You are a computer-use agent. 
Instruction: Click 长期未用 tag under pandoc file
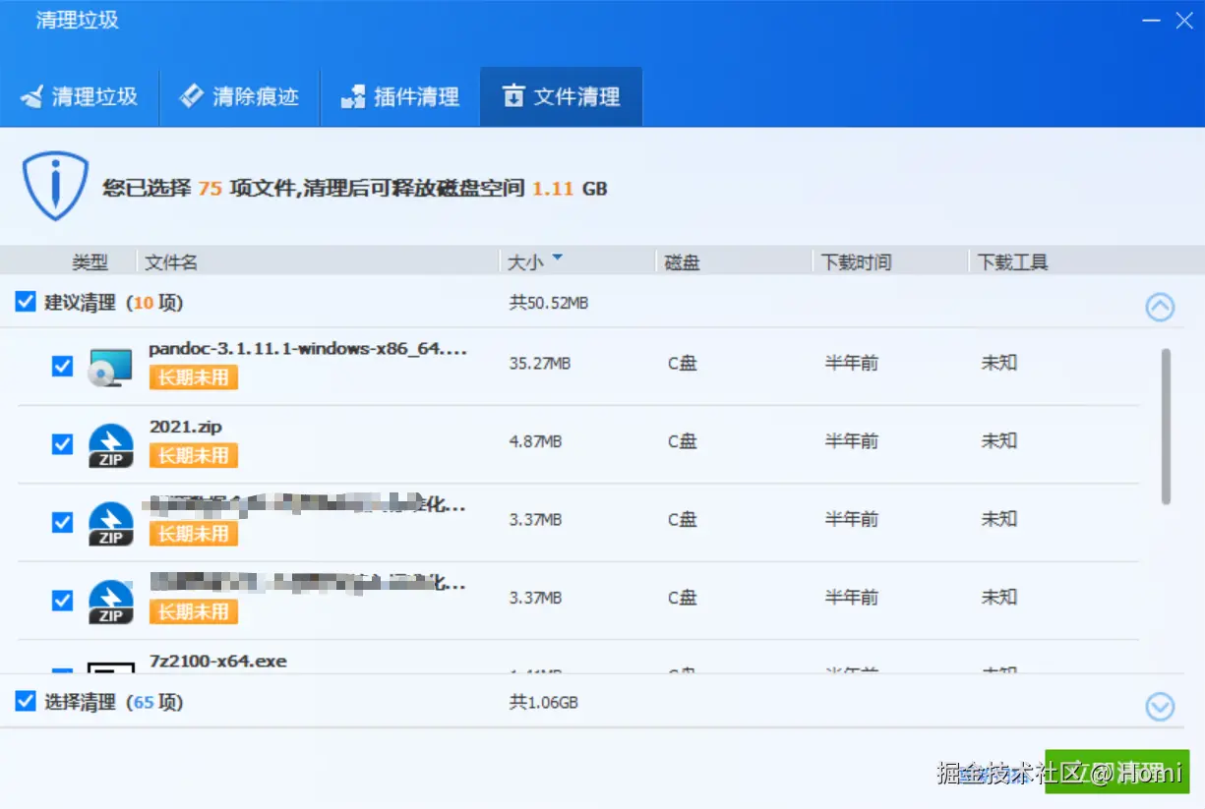194,377
